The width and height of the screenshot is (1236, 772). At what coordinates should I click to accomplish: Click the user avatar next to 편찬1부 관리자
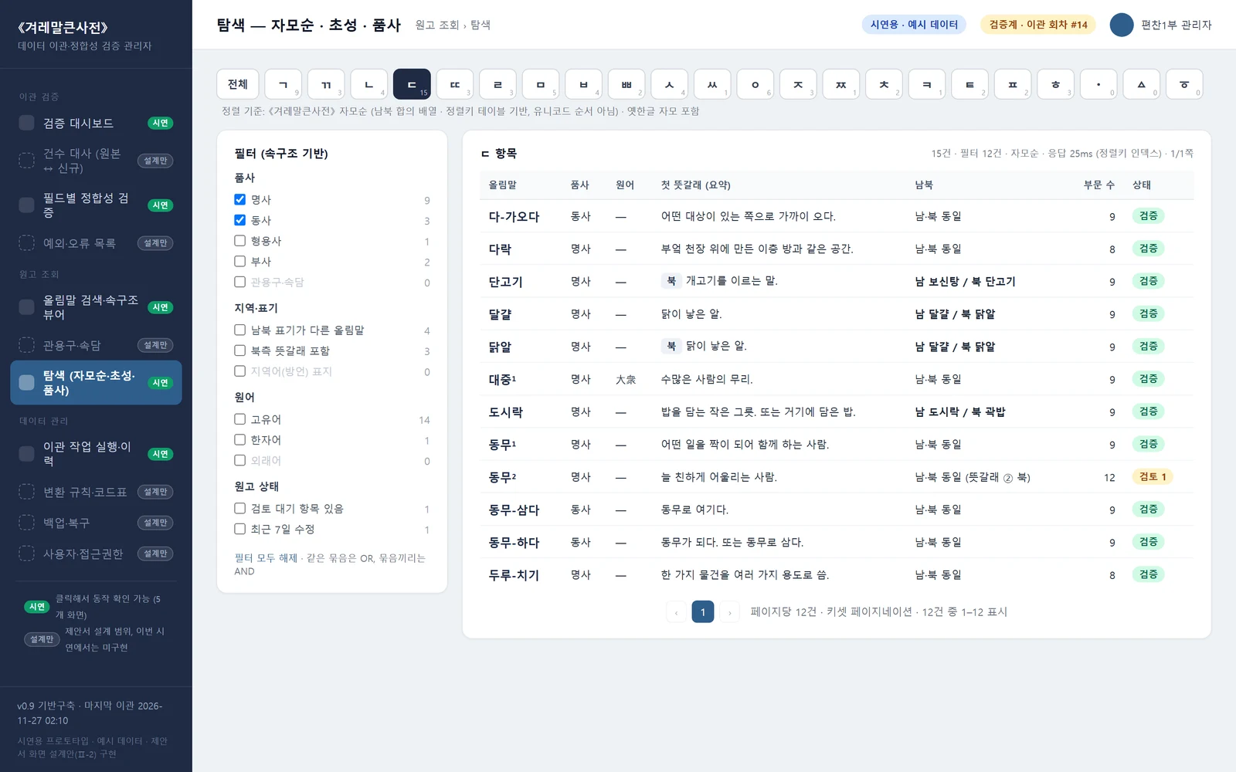pyautogui.click(x=1122, y=25)
